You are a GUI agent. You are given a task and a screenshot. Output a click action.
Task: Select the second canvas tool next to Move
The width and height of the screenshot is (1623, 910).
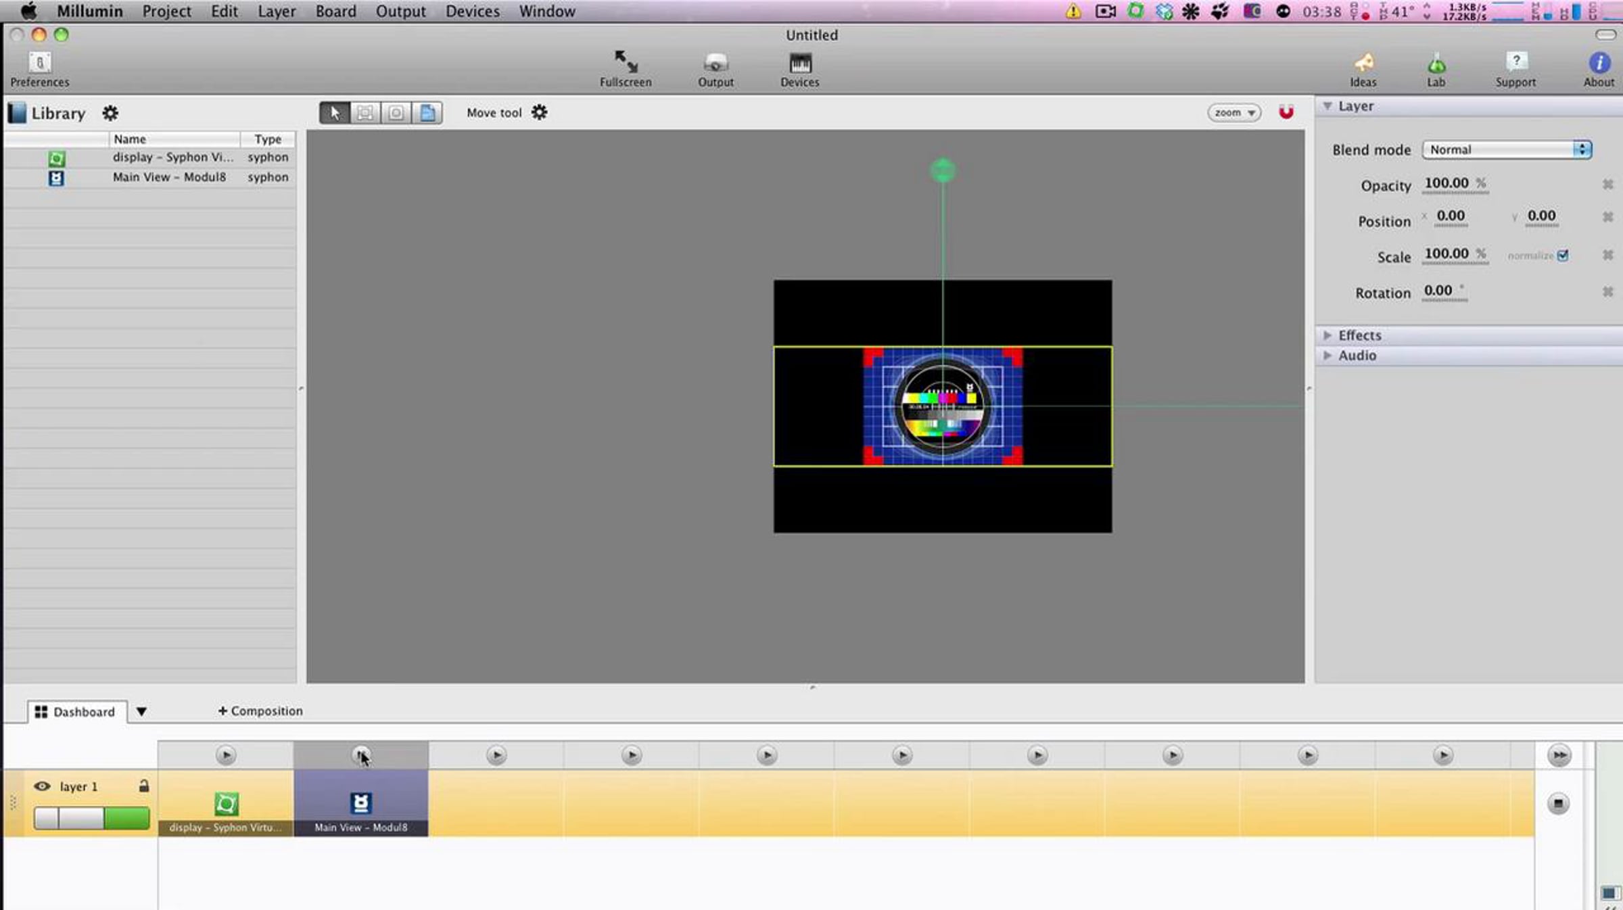click(x=365, y=113)
